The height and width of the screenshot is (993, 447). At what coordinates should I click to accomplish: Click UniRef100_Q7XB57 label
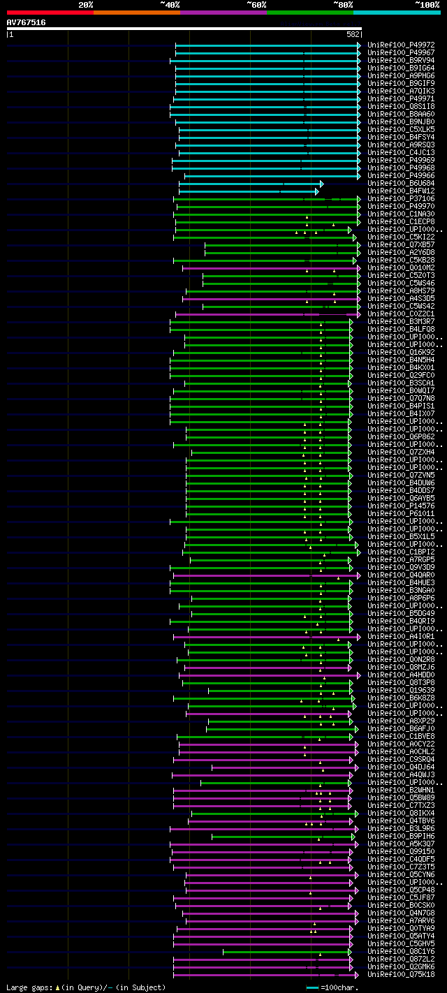pyautogui.click(x=401, y=244)
